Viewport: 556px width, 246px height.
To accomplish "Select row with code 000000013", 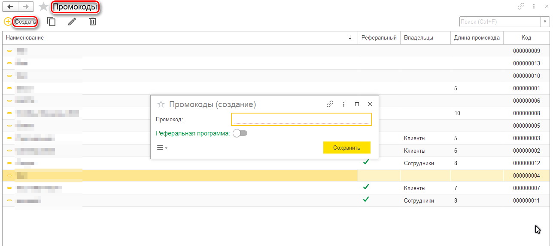I will (276, 63).
